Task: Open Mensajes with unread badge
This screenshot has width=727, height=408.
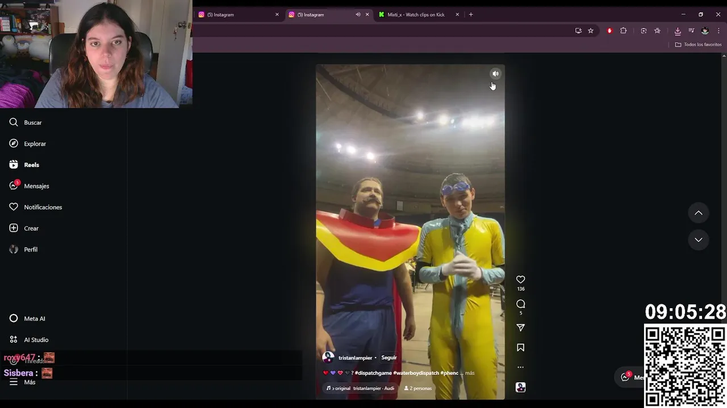Action: pyautogui.click(x=29, y=186)
